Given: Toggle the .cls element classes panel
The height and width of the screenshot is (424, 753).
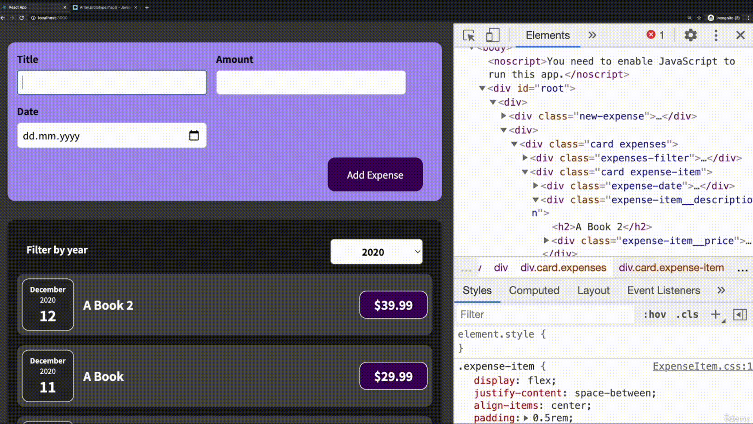Looking at the screenshot, I should 687,314.
